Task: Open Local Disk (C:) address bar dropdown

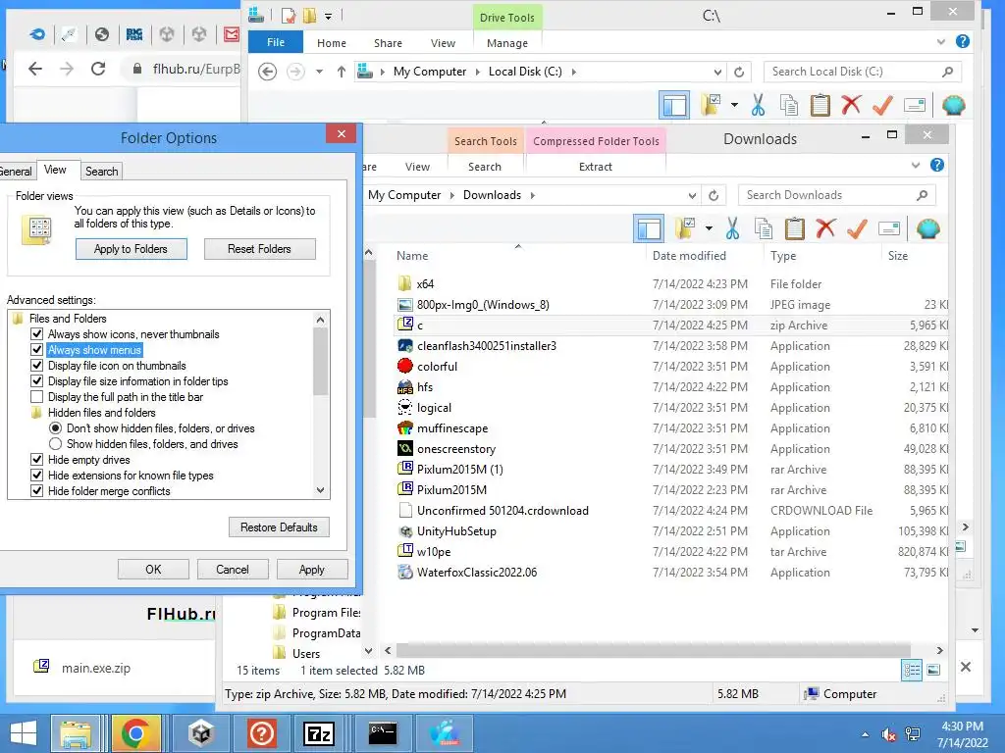Action: (717, 72)
